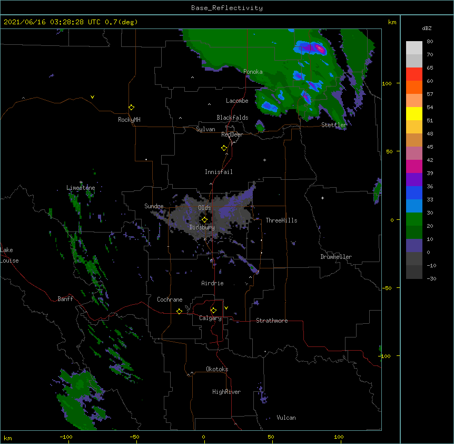Click the timestamp 2021/06/16 03:28:28 UTC
The image size is (454, 444).
(x=52, y=22)
